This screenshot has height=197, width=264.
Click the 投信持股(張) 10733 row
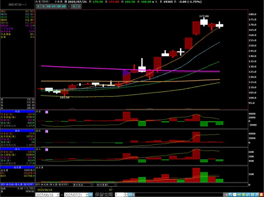point(17,136)
